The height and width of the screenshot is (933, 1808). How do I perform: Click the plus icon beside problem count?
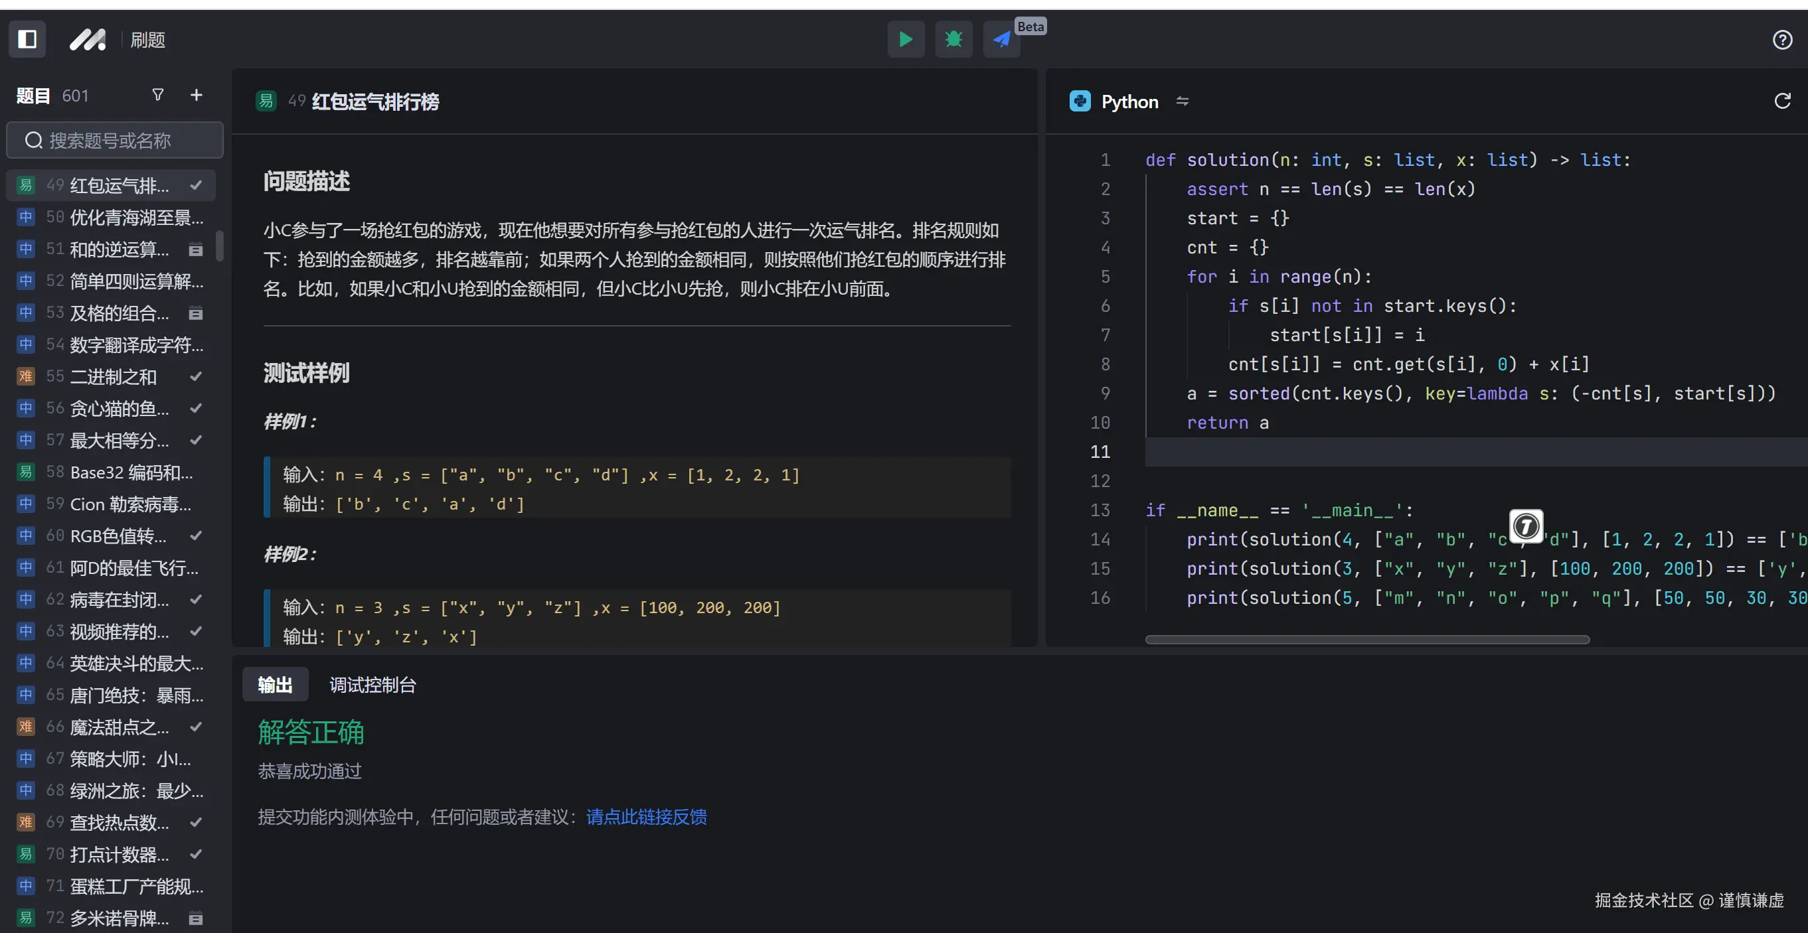[x=196, y=95]
